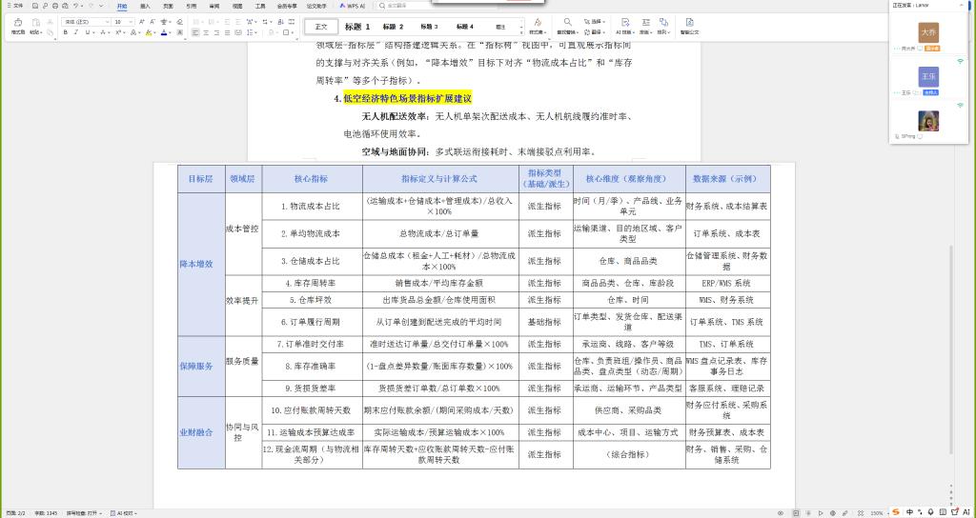Click the 查找替换 magnifier icon
976x518 pixels.
(x=567, y=22)
